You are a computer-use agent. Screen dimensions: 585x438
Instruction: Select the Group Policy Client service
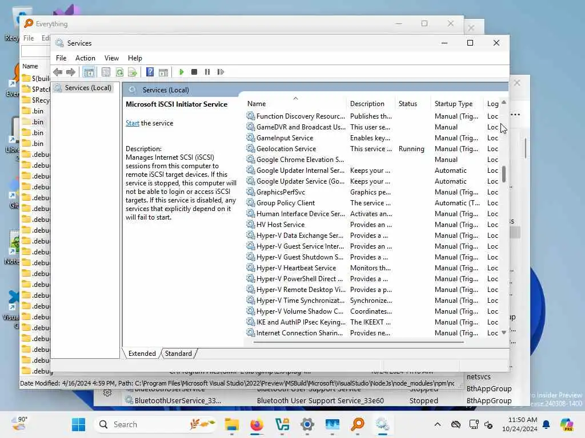tap(372, 203)
